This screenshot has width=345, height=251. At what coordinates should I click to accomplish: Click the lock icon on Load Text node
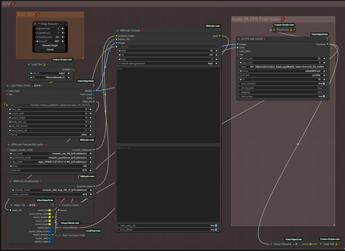coord(44,64)
